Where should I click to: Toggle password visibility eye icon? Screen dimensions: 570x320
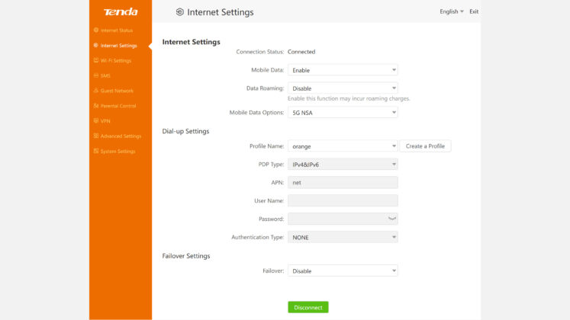pos(392,219)
